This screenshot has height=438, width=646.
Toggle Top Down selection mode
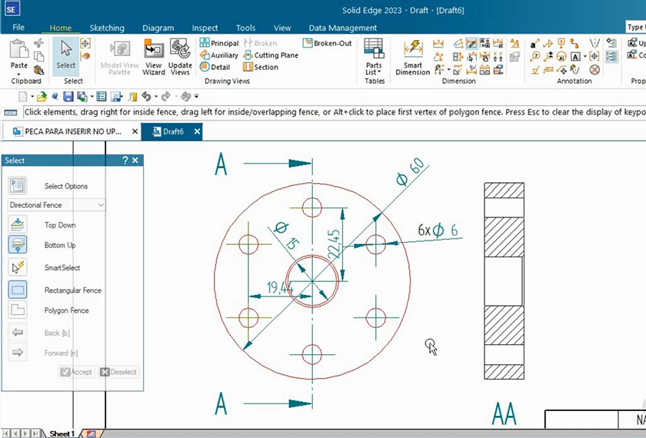click(x=18, y=225)
